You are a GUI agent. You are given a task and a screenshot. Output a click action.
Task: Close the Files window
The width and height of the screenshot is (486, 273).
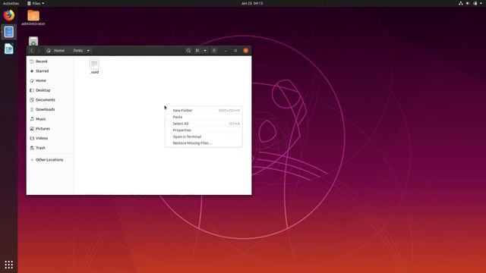pyautogui.click(x=245, y=51)
